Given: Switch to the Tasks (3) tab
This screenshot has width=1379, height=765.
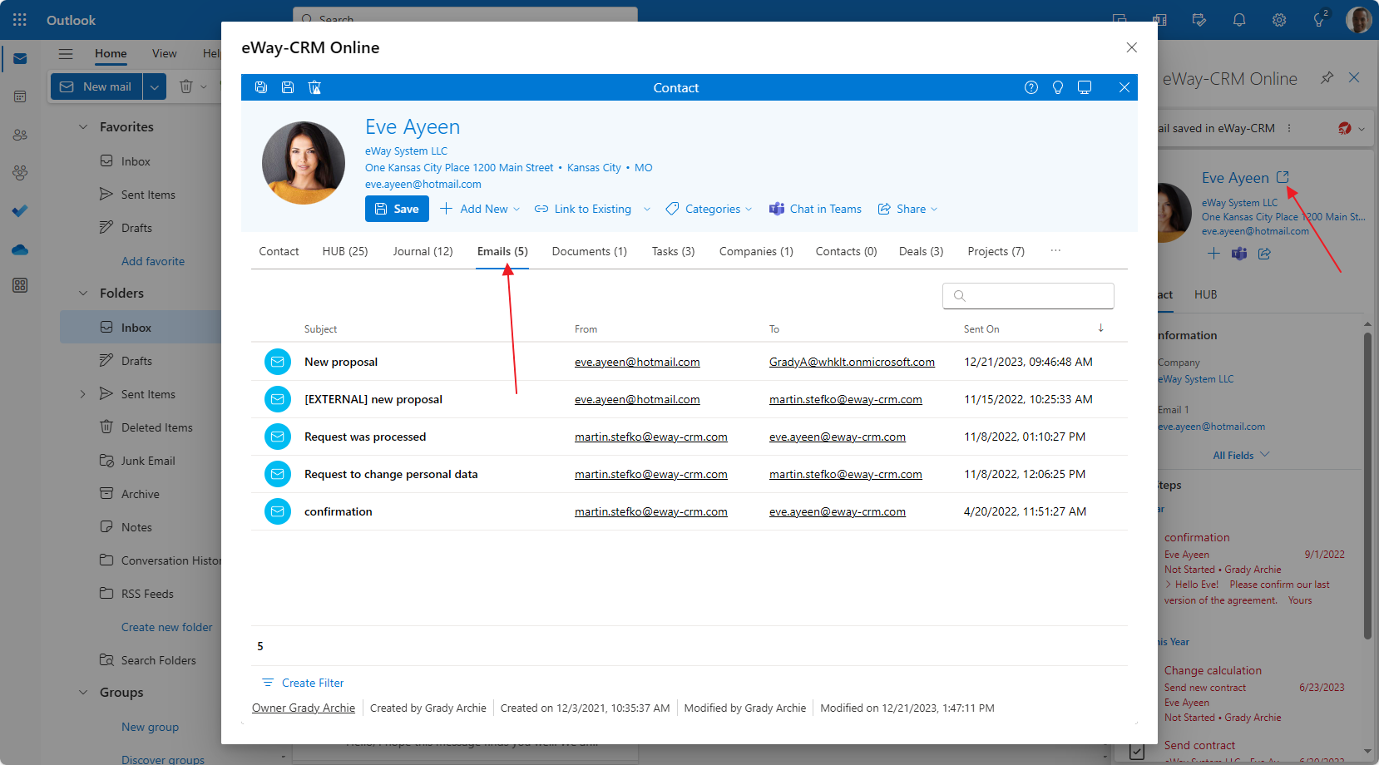Looking at the screenshot, I should 673,251.
